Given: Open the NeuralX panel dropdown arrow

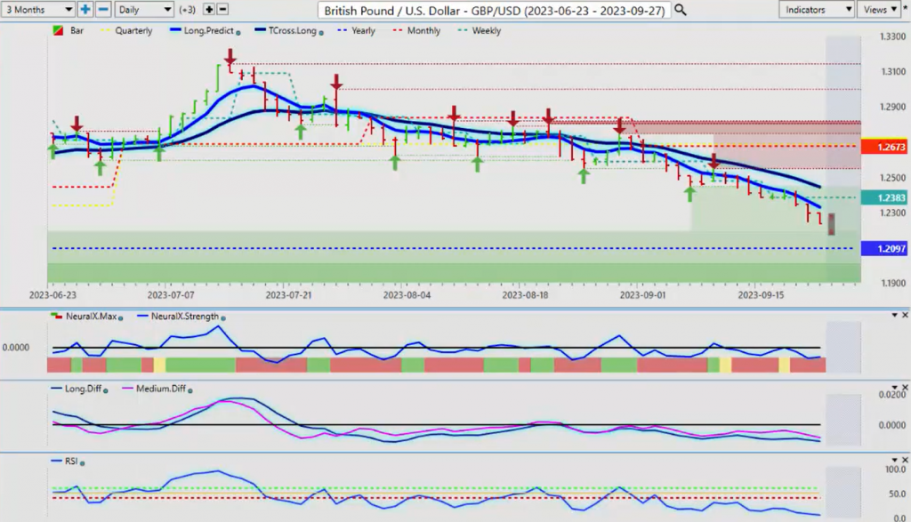Looking at the screenshot, I should pos(895,315).
